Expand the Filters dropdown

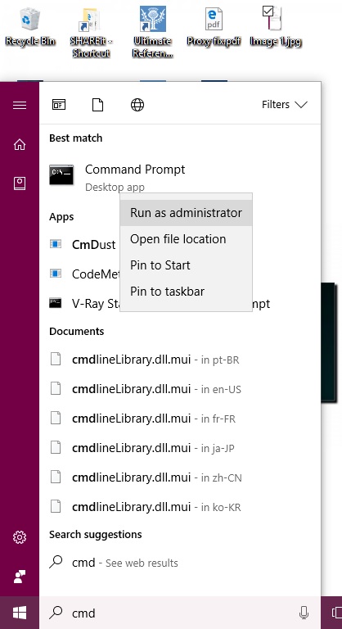coord(284,105)
